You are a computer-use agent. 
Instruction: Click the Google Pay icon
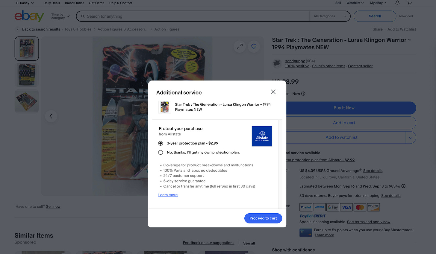[333, 207]
